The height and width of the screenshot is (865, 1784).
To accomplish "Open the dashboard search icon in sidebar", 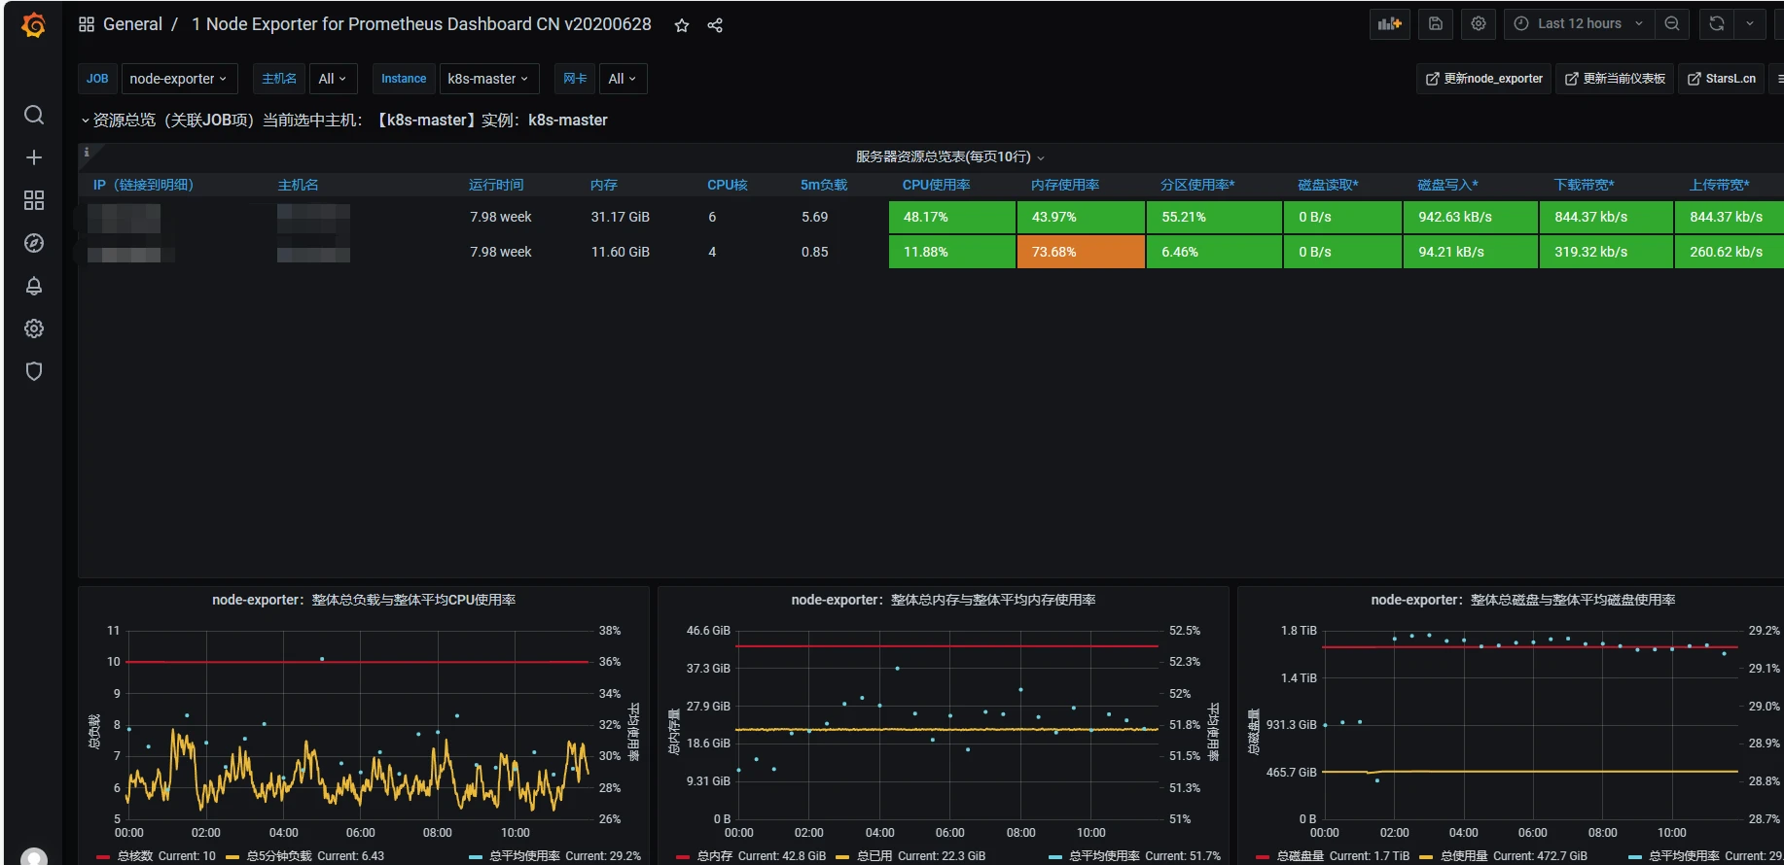I will pos(34,115).
